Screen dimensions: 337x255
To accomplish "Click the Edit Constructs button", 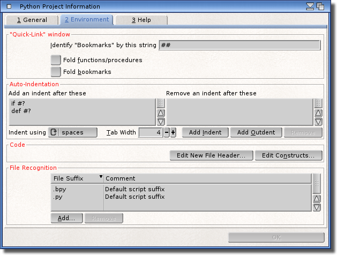I will [288, 155].
